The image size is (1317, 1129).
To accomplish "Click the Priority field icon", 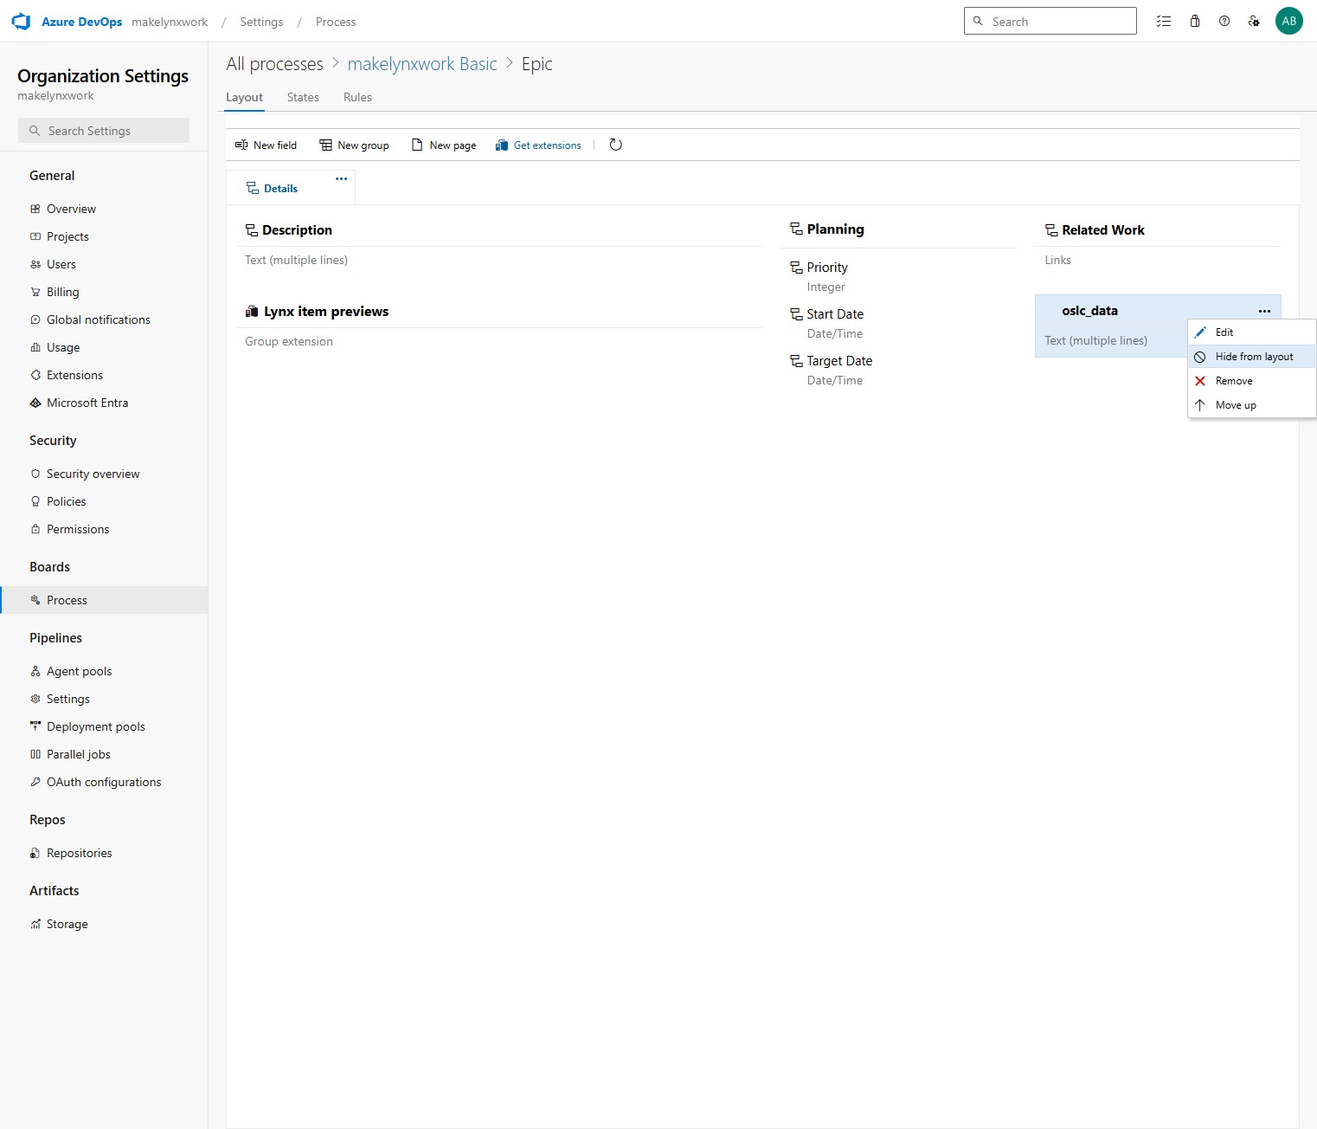I will (796, 268).
